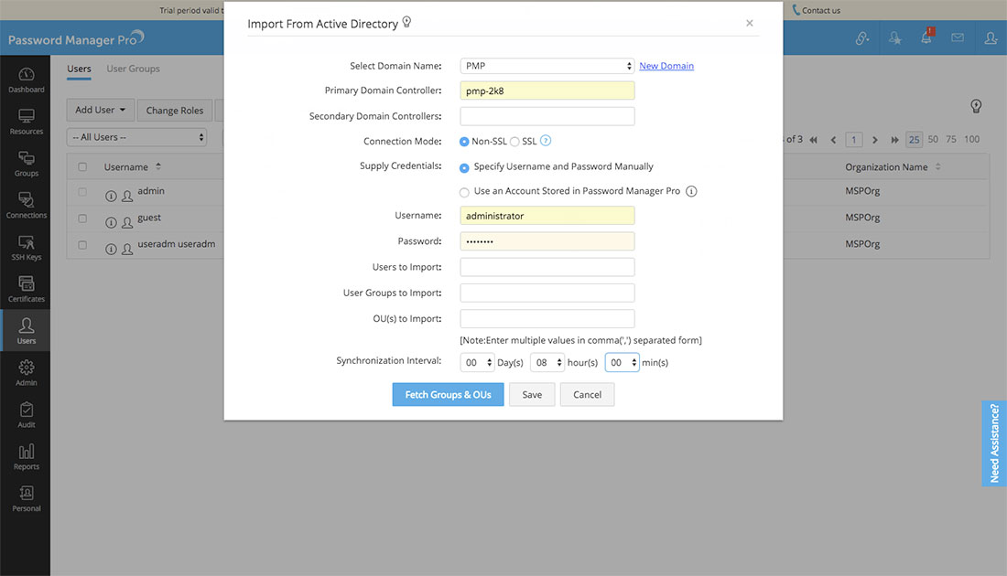
Task: Go to Resources in the sidebar
Action: click(x=27, y=119)
